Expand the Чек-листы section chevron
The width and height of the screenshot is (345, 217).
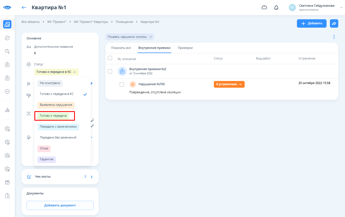tap(91, 177)
